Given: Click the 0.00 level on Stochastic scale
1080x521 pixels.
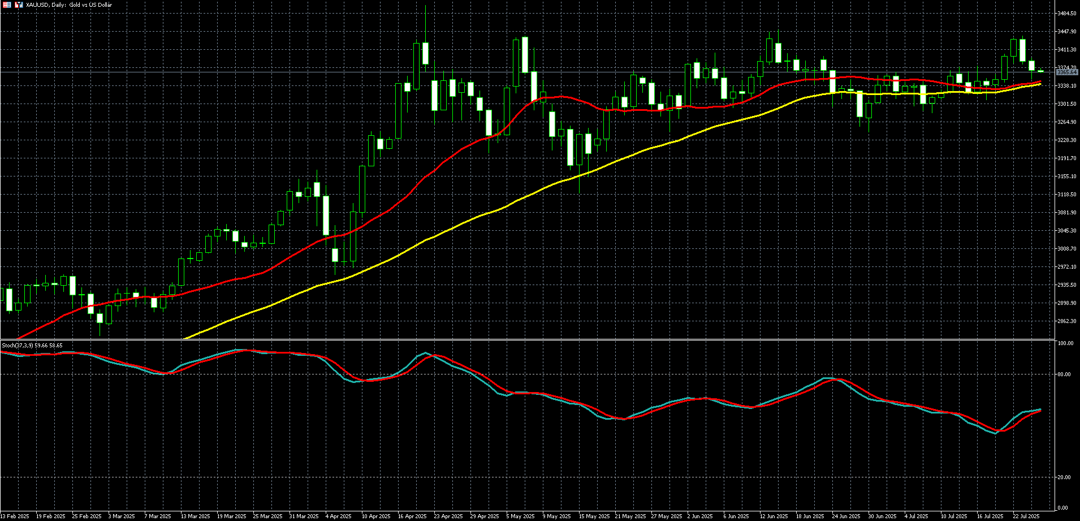Looking at the screenshot, I should pos(1063,508).
